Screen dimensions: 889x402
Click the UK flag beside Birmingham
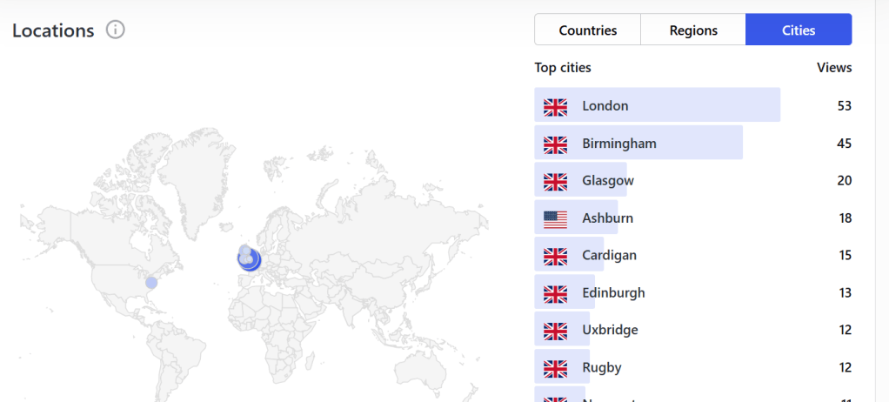point(555,144)
